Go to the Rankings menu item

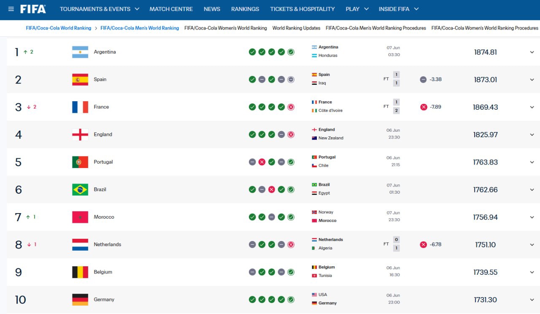245,9
